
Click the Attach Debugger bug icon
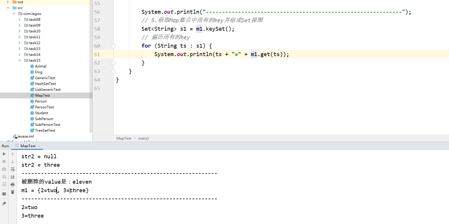click(4, 177)
